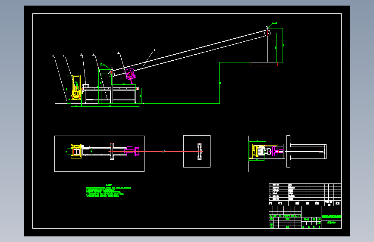Image resolution: width=374 pixels, height=242 pixels.
Task: Select the magenta component in right side view
Action: (x=276, y=152)
